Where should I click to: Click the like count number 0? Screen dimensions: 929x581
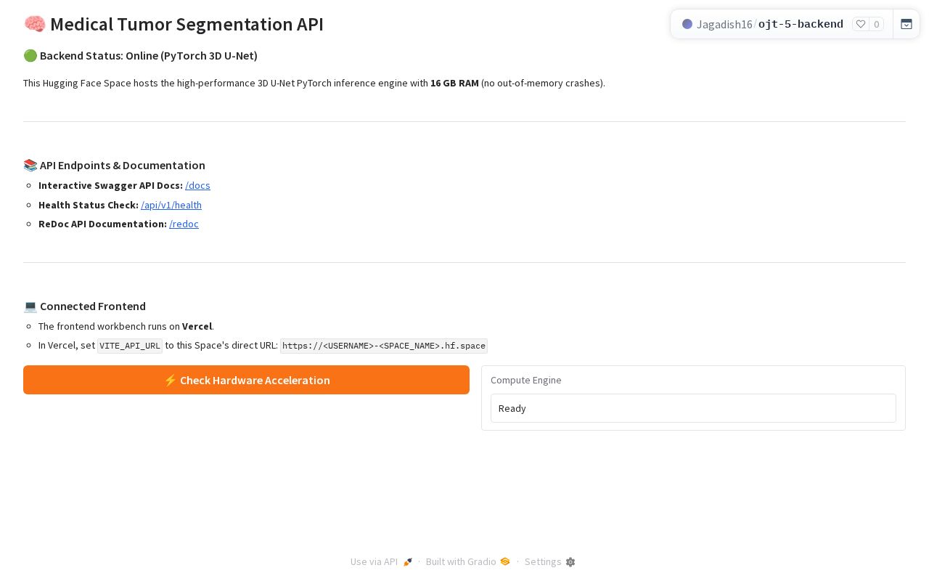(x=877, y=24)
